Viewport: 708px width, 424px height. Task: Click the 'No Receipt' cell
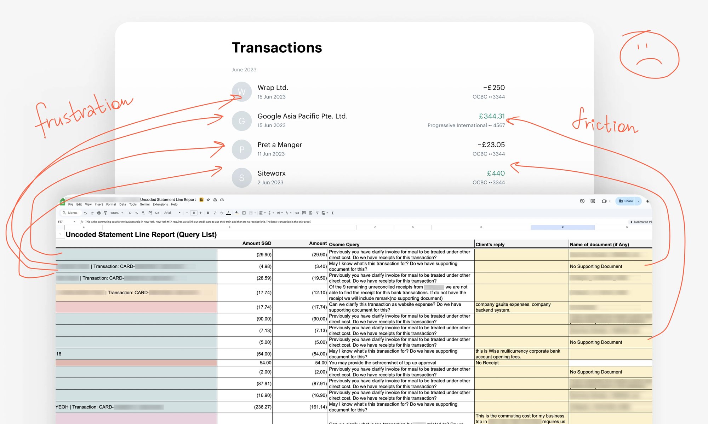pyautogui.click(x=521, y=363)
